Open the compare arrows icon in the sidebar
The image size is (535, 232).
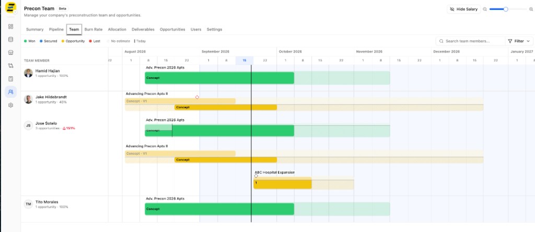click(x=10, y=66)
